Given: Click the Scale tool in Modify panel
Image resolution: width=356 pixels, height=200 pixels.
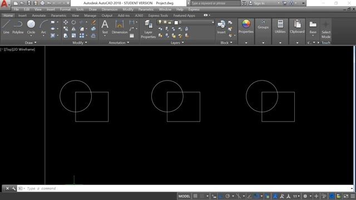Looking at the screenshot, I should click(x=73, y=36).
